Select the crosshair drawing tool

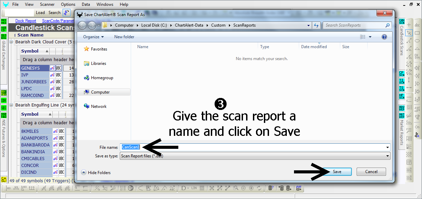tap(409, 25)
